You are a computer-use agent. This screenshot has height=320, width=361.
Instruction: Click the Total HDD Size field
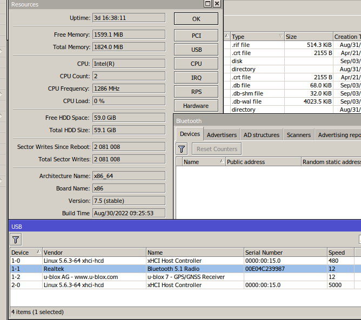(x=129, y=130)
